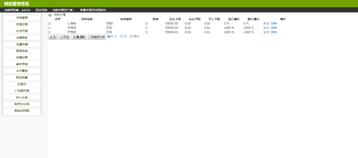
Task: Click the 网站管理系统 title in the header
Action: pyautogui.click(x=17, y=4)
